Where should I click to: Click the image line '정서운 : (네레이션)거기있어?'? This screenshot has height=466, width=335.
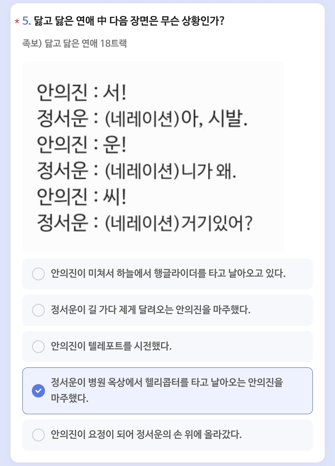point(145,223)
